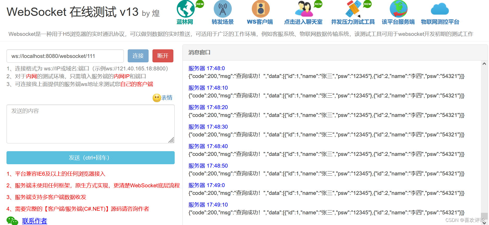The width and height of the screenshot is (489, 225).
Task: Click the red 断开 disconnect button
Action: [163, 56]
